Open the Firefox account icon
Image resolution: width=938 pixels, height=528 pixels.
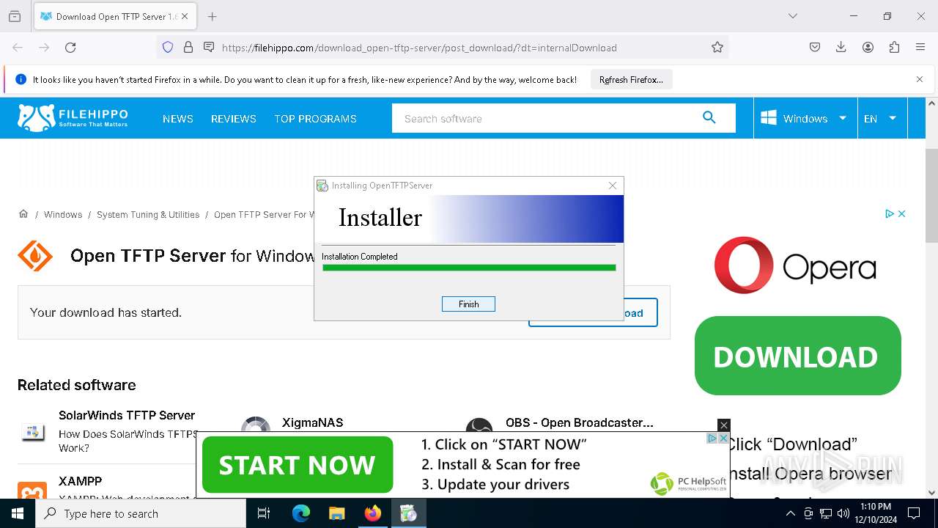coord(868,48)
